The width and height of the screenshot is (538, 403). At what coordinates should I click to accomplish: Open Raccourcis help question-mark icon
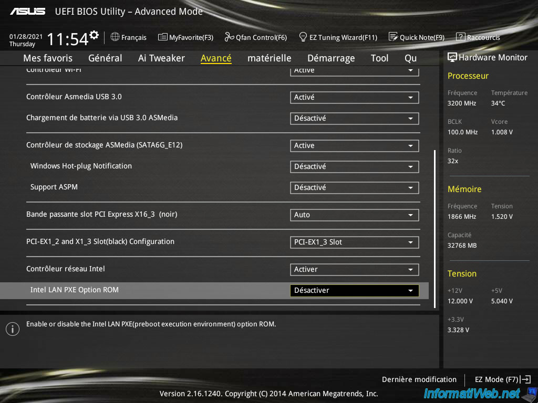coord(460,37)
